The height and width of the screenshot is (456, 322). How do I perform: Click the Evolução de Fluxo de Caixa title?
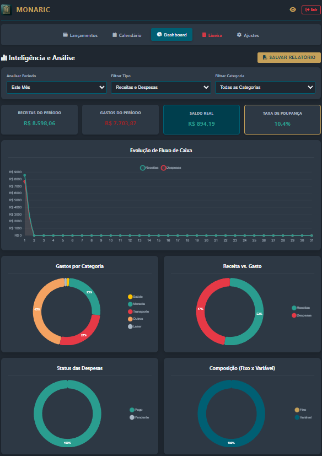click(161, 151)
